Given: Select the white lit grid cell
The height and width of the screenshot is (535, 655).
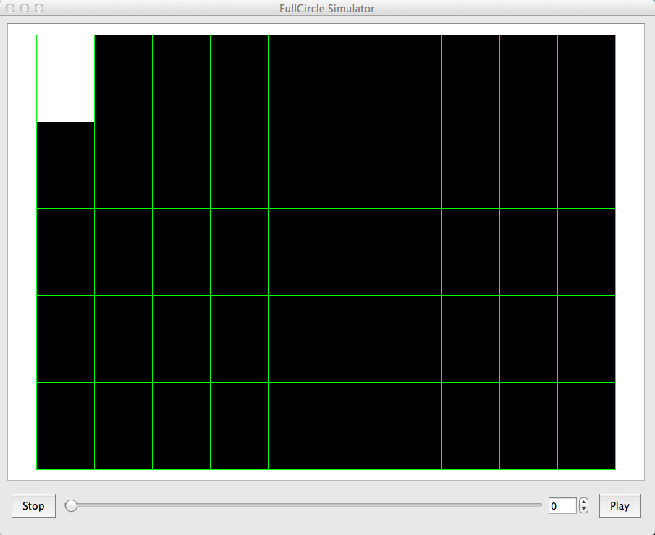Looking at the screenshot, I should tap(66, 79).
